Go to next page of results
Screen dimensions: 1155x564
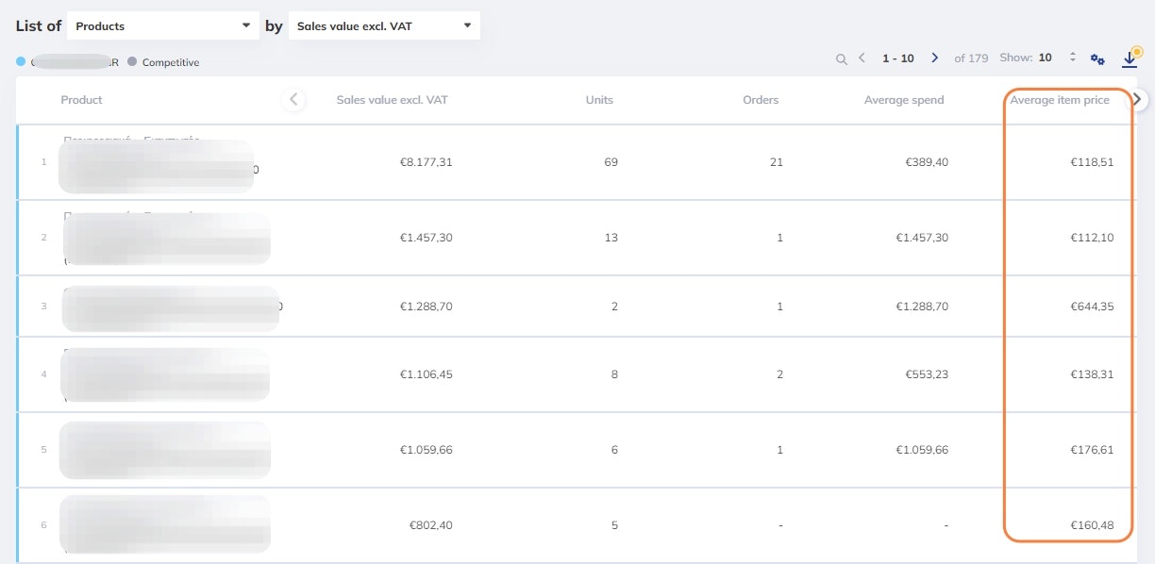click(934, 58)
